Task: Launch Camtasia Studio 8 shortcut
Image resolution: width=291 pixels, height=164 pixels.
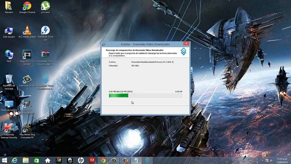Action: [27, 82]
